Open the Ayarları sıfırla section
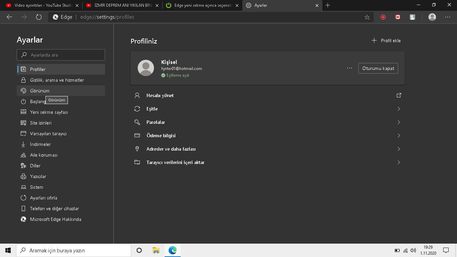 pos(61,198)
